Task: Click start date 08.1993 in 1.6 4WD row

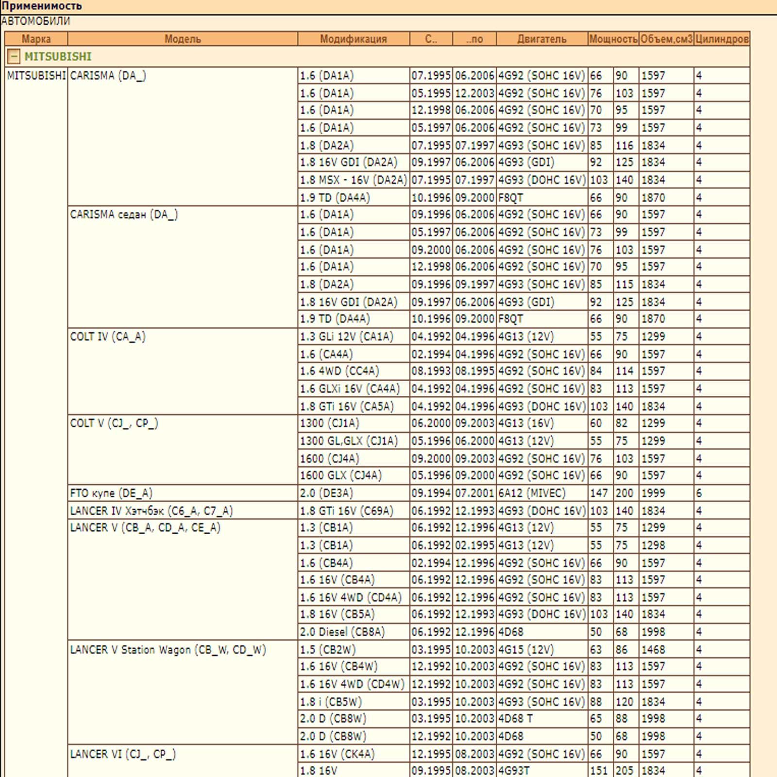Action: click(x=431, y=371)
